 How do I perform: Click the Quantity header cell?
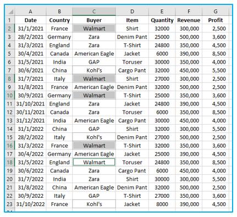tap(162, 20)
